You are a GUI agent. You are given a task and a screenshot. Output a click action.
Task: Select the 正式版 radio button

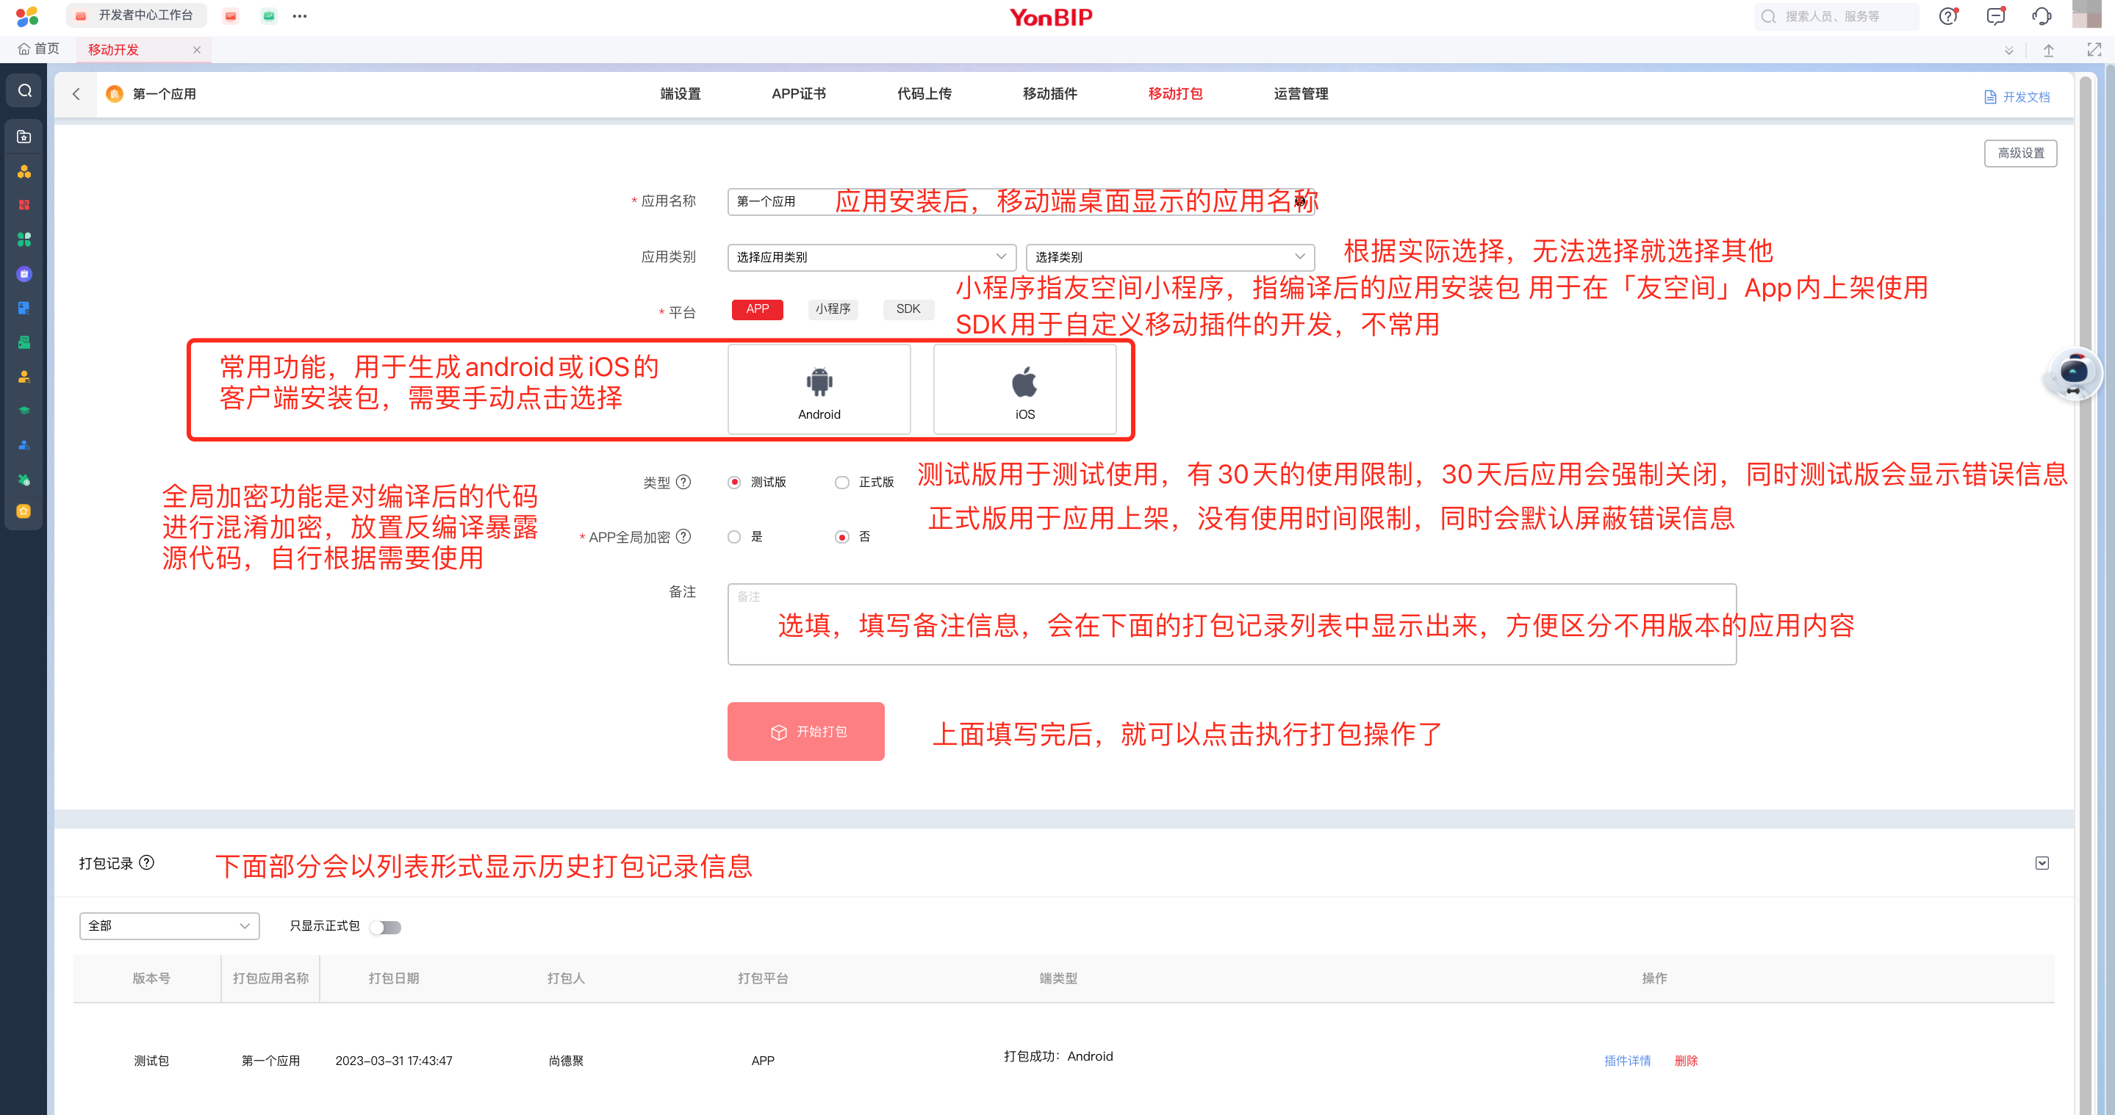[841, 483]
